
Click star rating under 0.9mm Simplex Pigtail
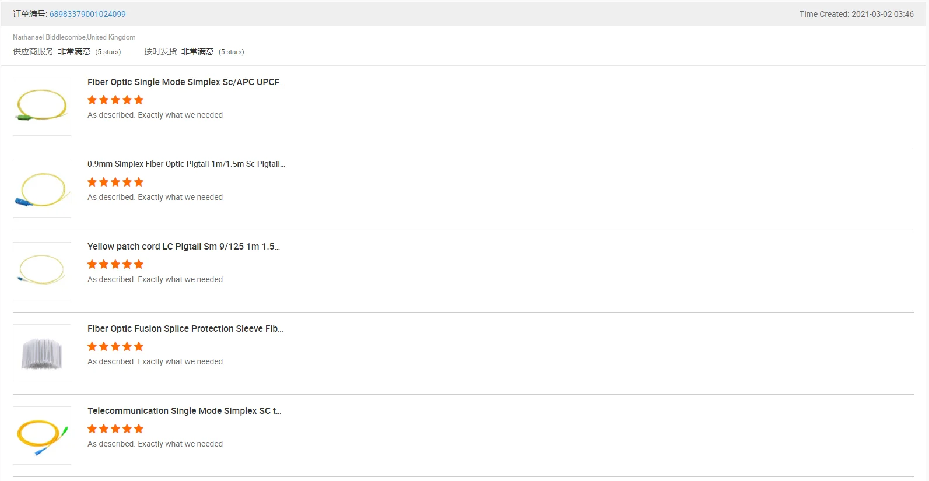tap(115, 182)
